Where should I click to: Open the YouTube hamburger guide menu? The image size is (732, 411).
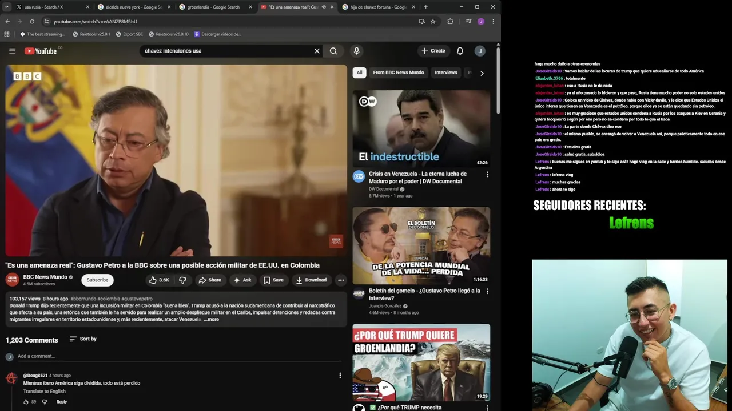[x=12, y=51]
